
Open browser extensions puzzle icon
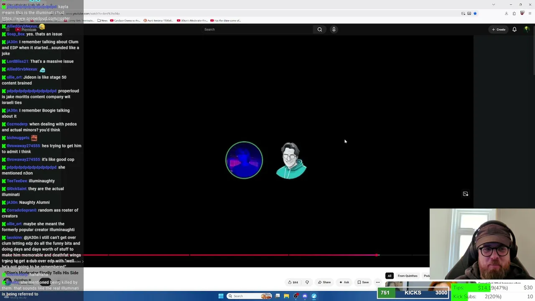[514, 13]
